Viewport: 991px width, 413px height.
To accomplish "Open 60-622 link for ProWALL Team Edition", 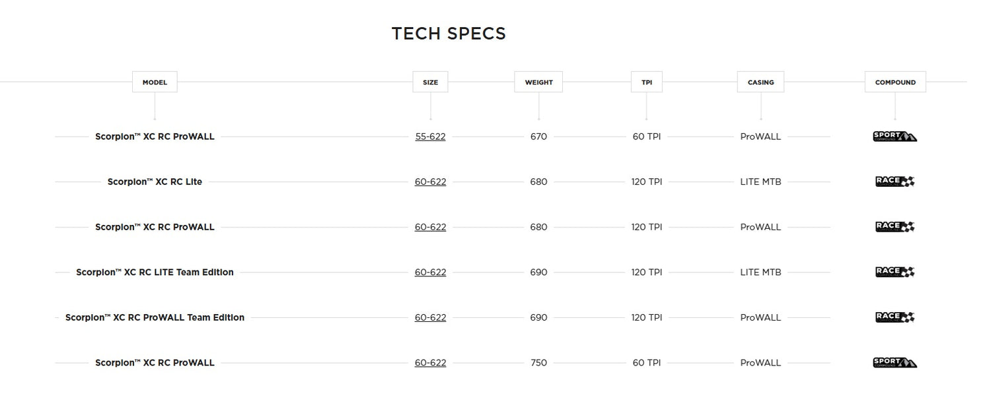I will [x=430, y=317].
